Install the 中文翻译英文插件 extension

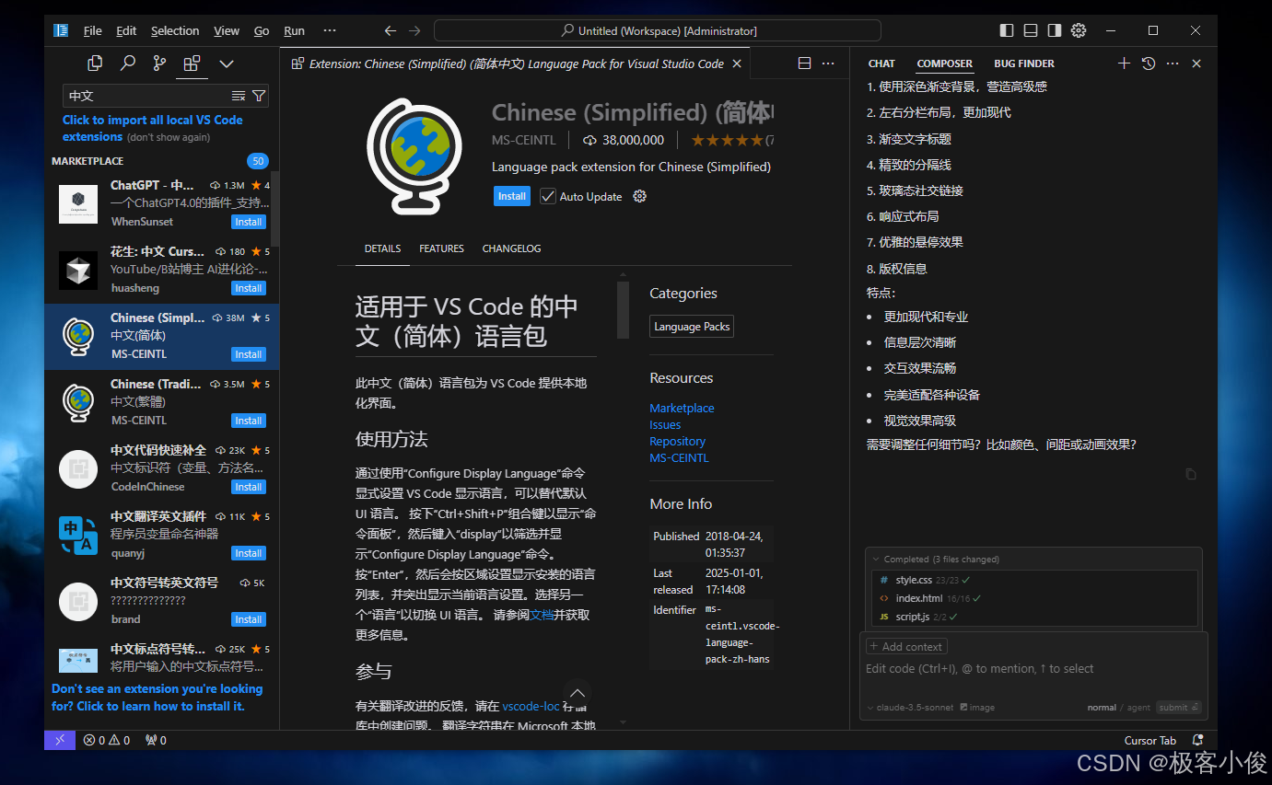pos(249,553)
